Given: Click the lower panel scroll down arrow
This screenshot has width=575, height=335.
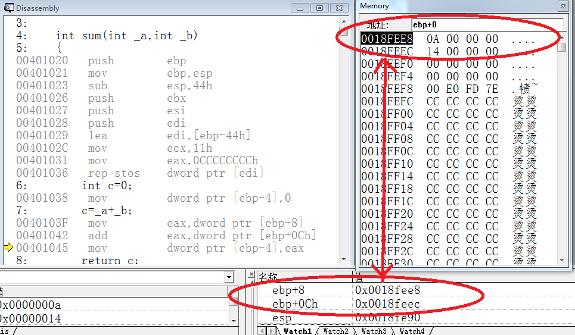Looking at the screenshot, I should point(233,321).
